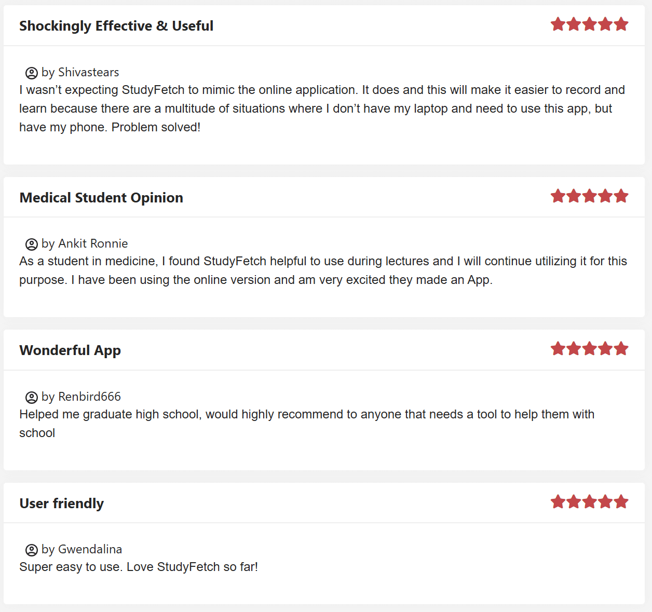Click the star rating on Medical Student Opinion
Viewport: 652px width, 612px height.
tap(589, 196)
